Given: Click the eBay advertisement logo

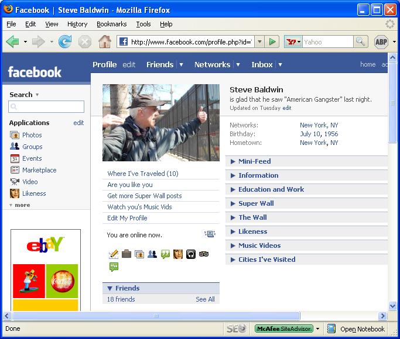Looking at the screenshot, I should (45, 245).
